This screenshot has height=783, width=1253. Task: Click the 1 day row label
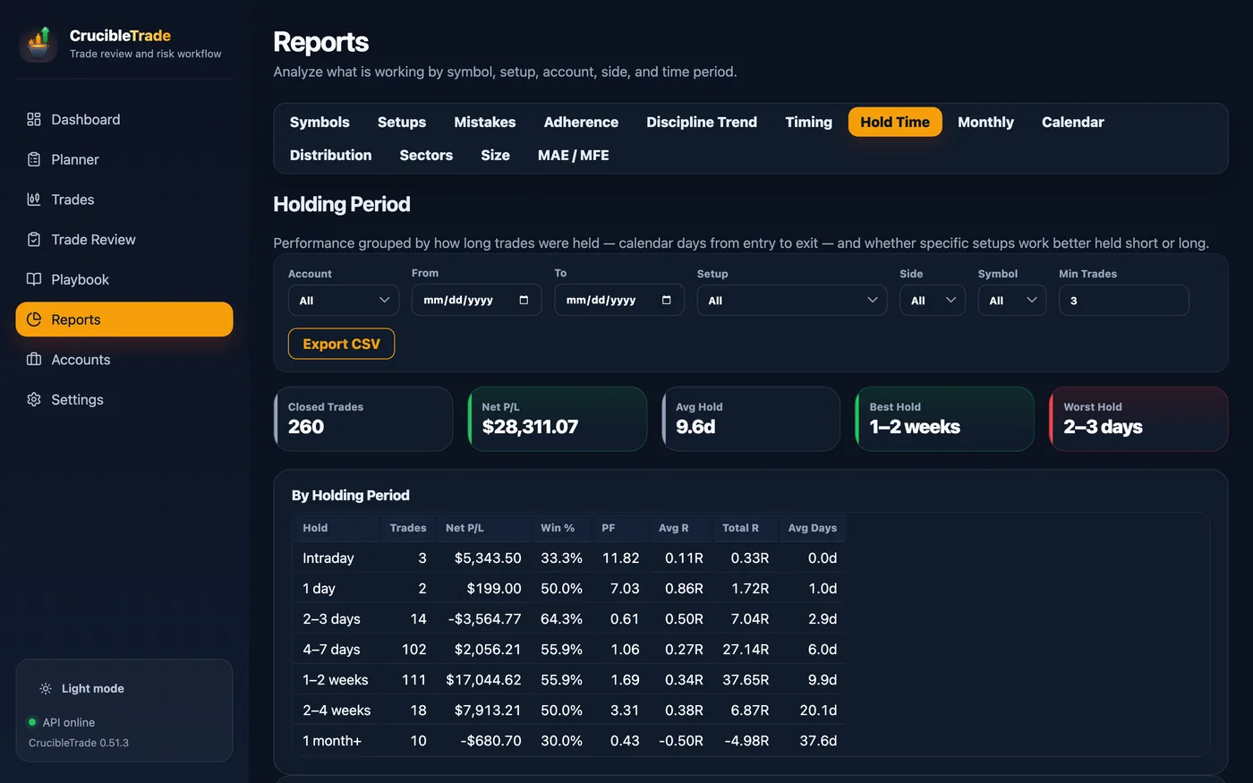[319, 588]
